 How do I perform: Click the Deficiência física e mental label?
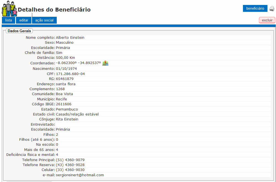pos(31,155)
